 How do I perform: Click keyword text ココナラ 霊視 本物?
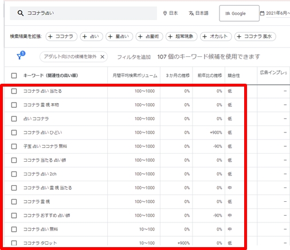pos(41,105)
